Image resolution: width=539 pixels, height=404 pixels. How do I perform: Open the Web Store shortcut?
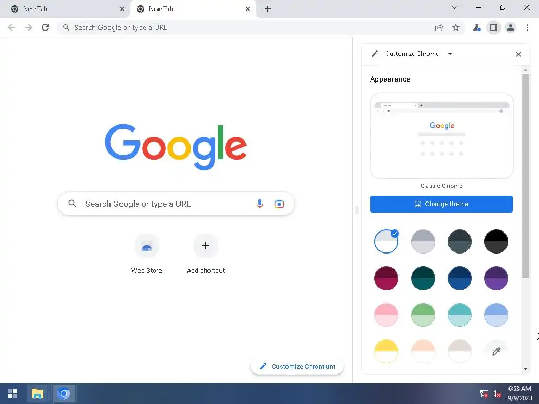(146, 254)
